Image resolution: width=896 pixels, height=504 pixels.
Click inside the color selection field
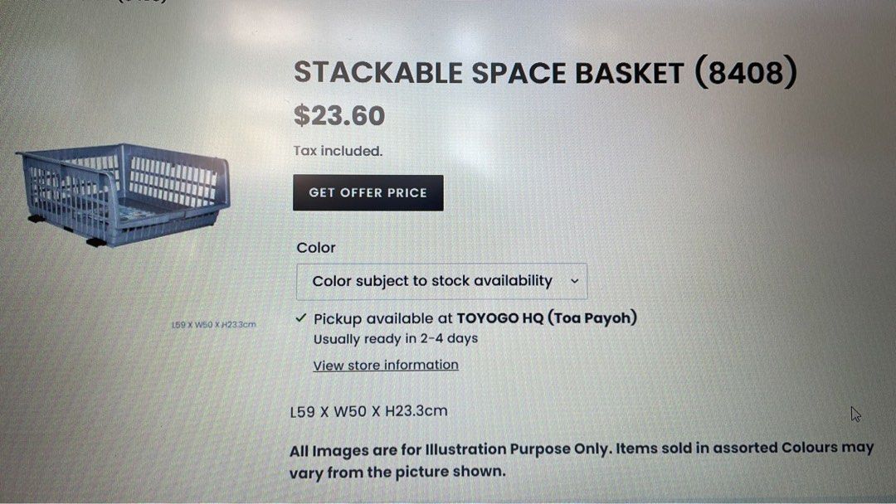[x=415, y=281]
